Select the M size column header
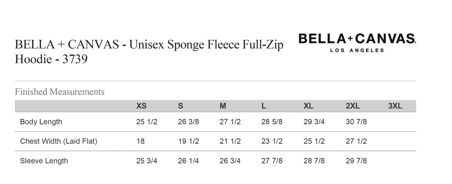This screenshot has width=452, height=184. pos(223,106)
